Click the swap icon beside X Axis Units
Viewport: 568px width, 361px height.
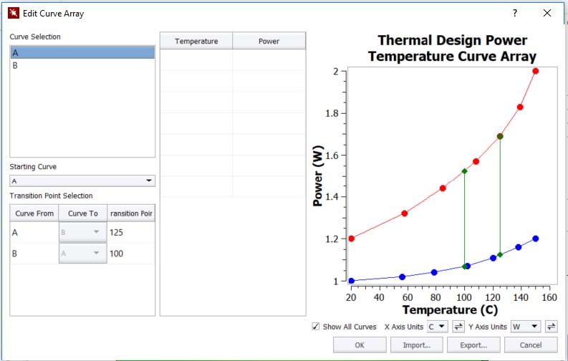point(458,327)
